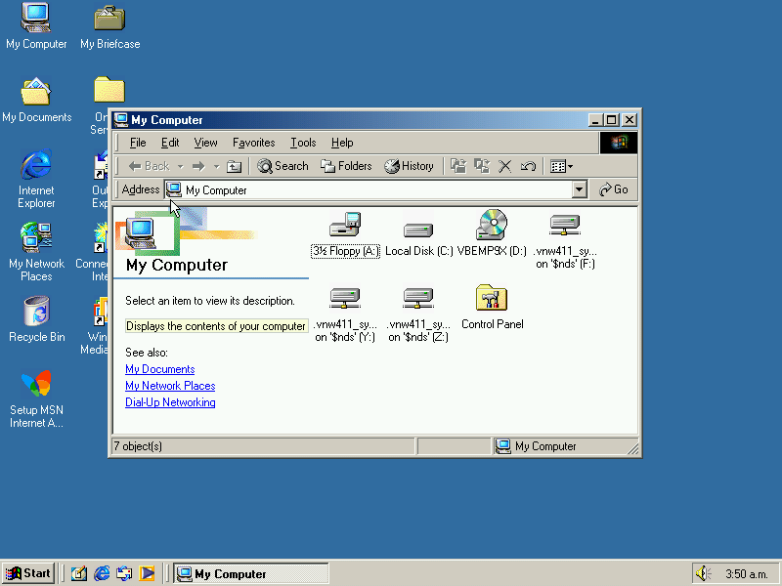Screen dimensions: 782x586
Task: Open the File menu
Action: pos(138,143)
